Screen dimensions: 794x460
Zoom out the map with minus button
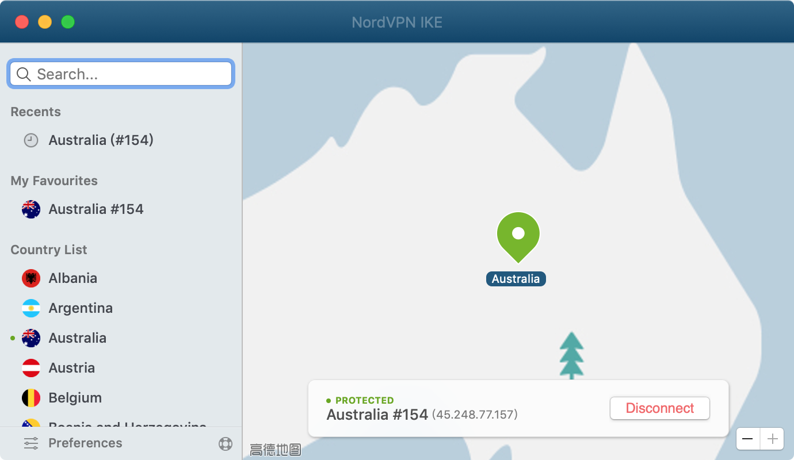[748, 439]
